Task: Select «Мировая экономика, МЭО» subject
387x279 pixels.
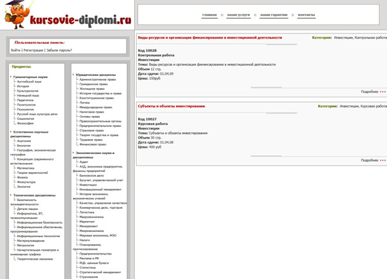Action: (98, 235)
